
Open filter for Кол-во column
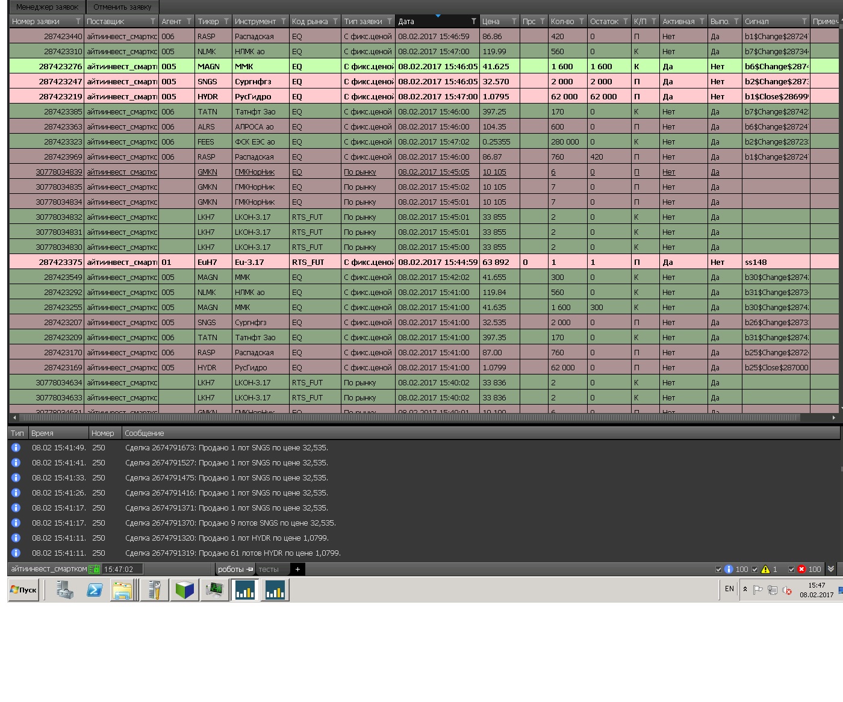(582, 21)
